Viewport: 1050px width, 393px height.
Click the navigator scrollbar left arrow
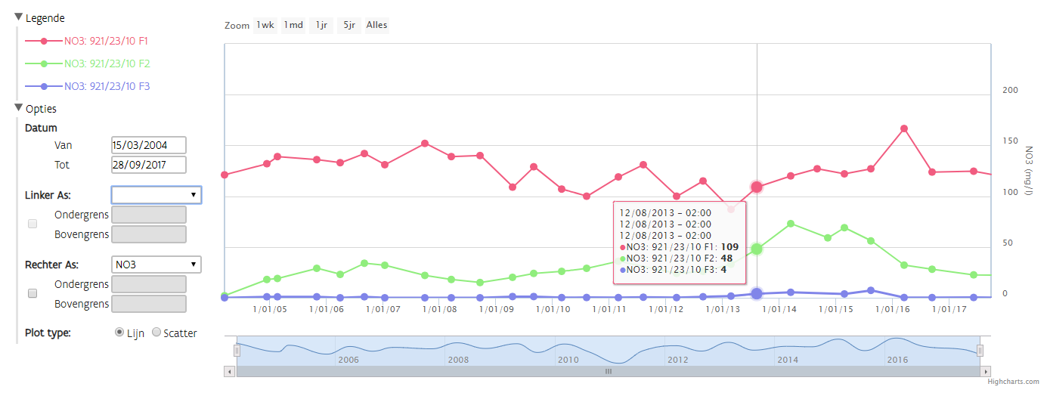tap(230, 371)
